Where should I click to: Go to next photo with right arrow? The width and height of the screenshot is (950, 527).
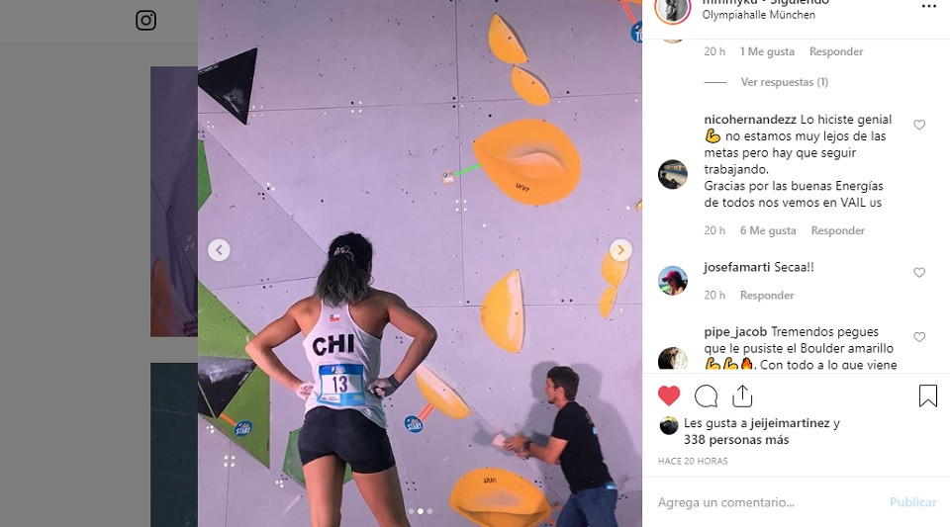tap(620, 250)
